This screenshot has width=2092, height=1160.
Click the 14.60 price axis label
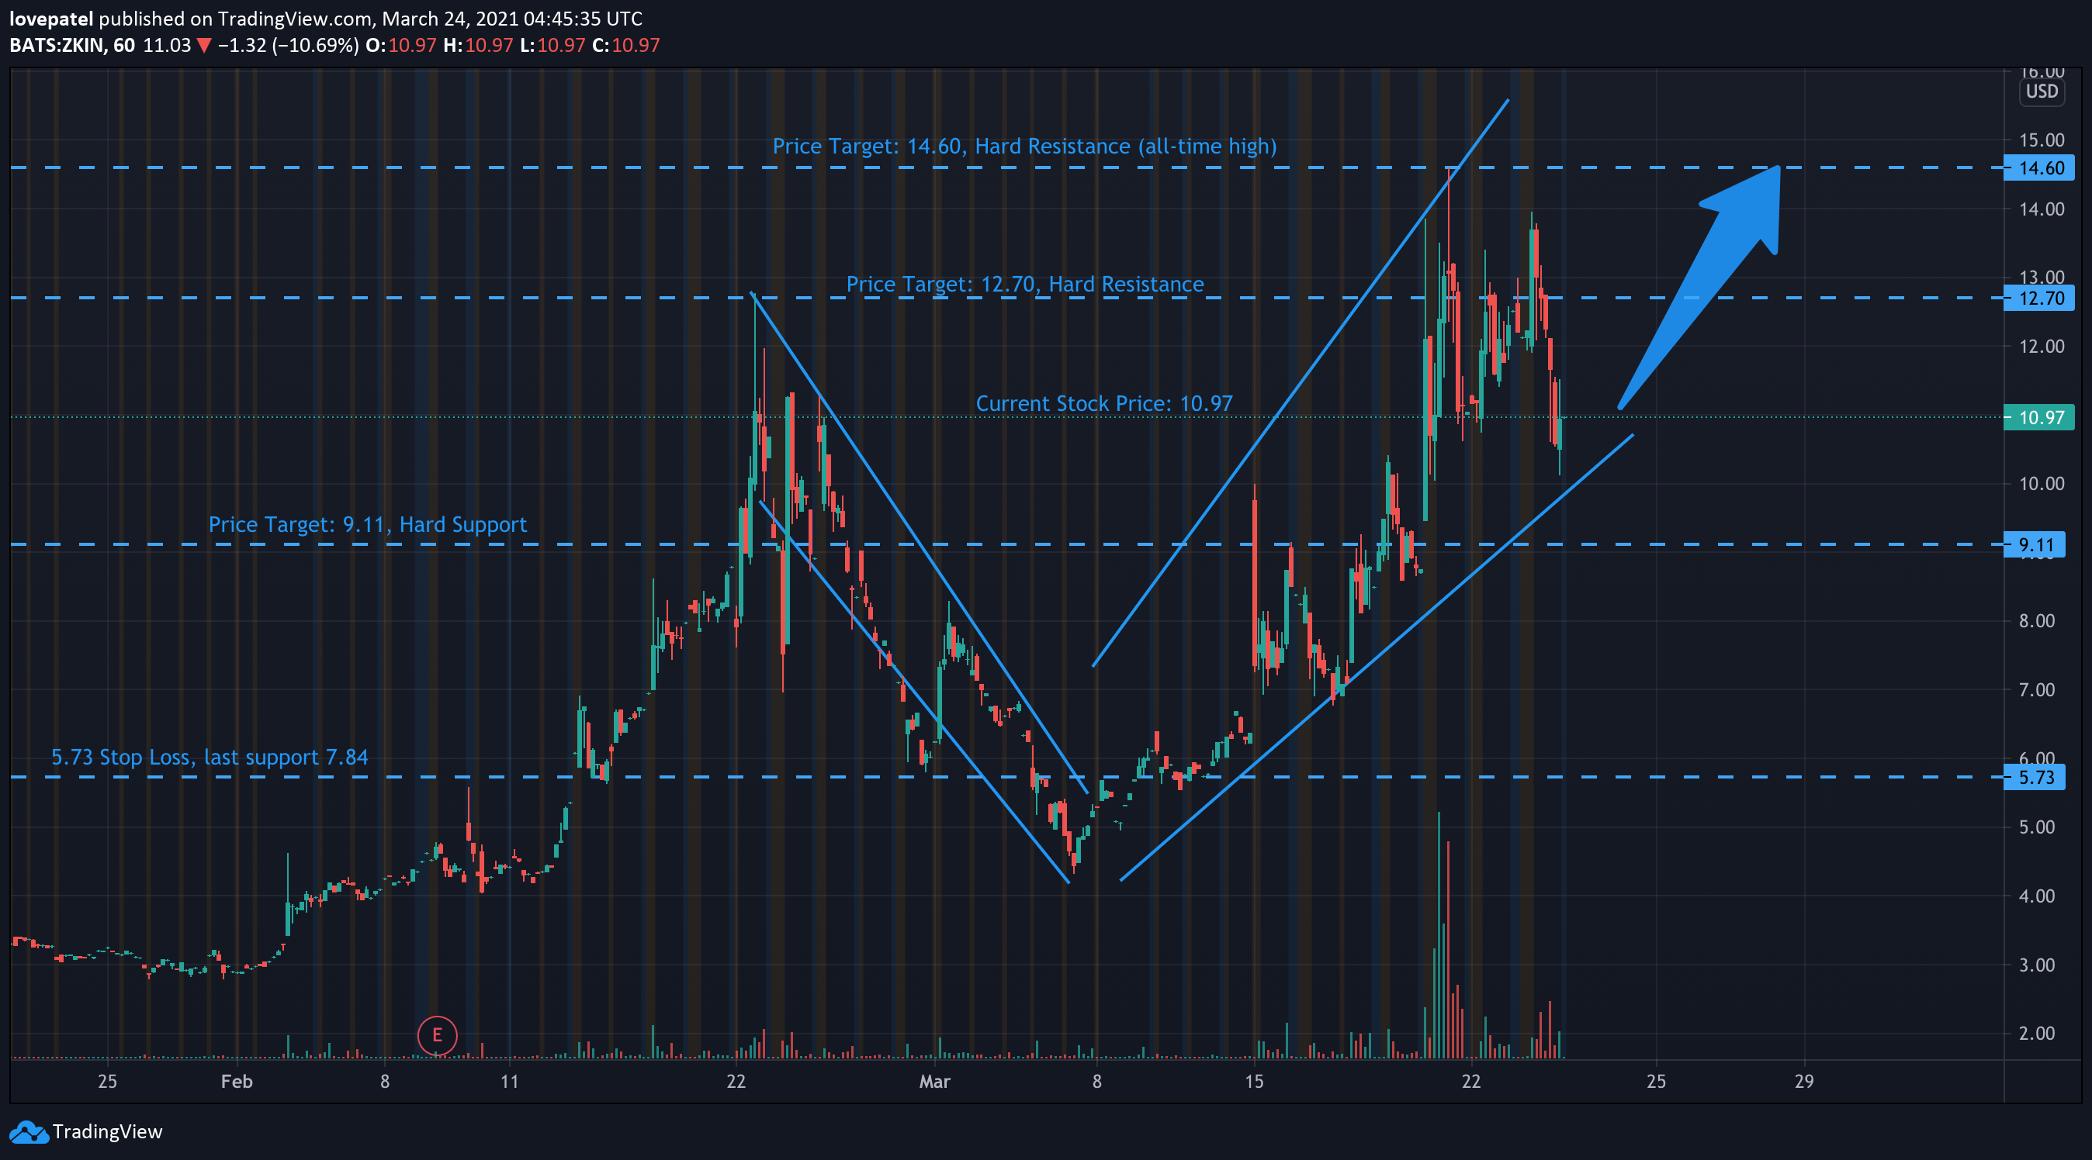[x=2041, y=168]
